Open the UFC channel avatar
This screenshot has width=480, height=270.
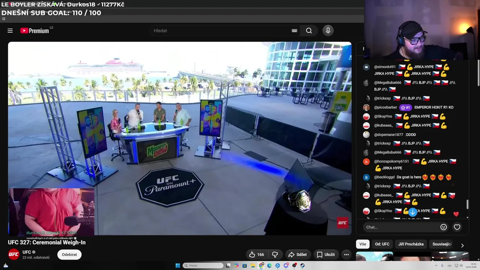[14, 254]
